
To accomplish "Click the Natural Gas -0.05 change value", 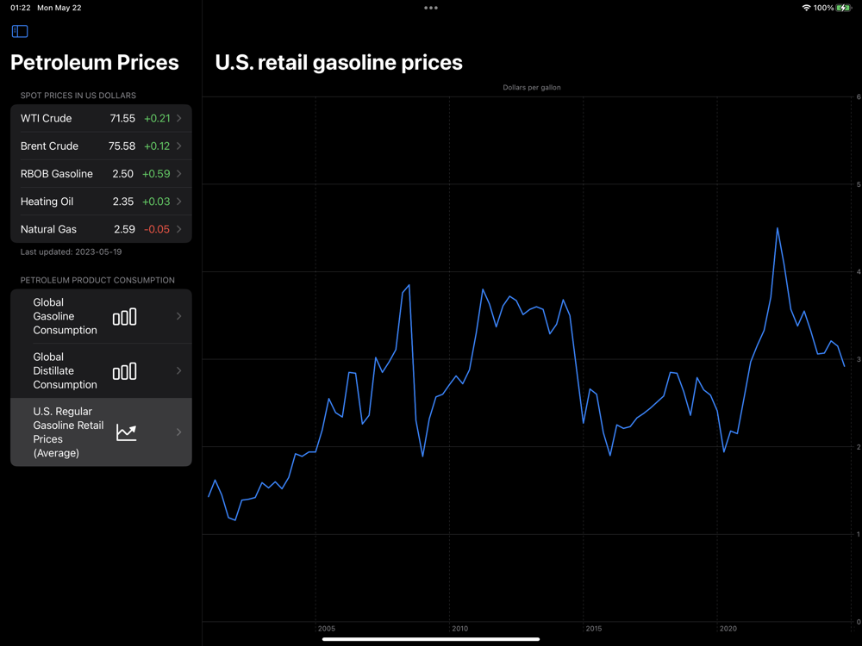I will [x=157, y=229].
